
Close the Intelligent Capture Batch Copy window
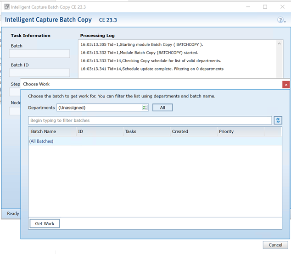pyautogui.click(x=282, y=7)
